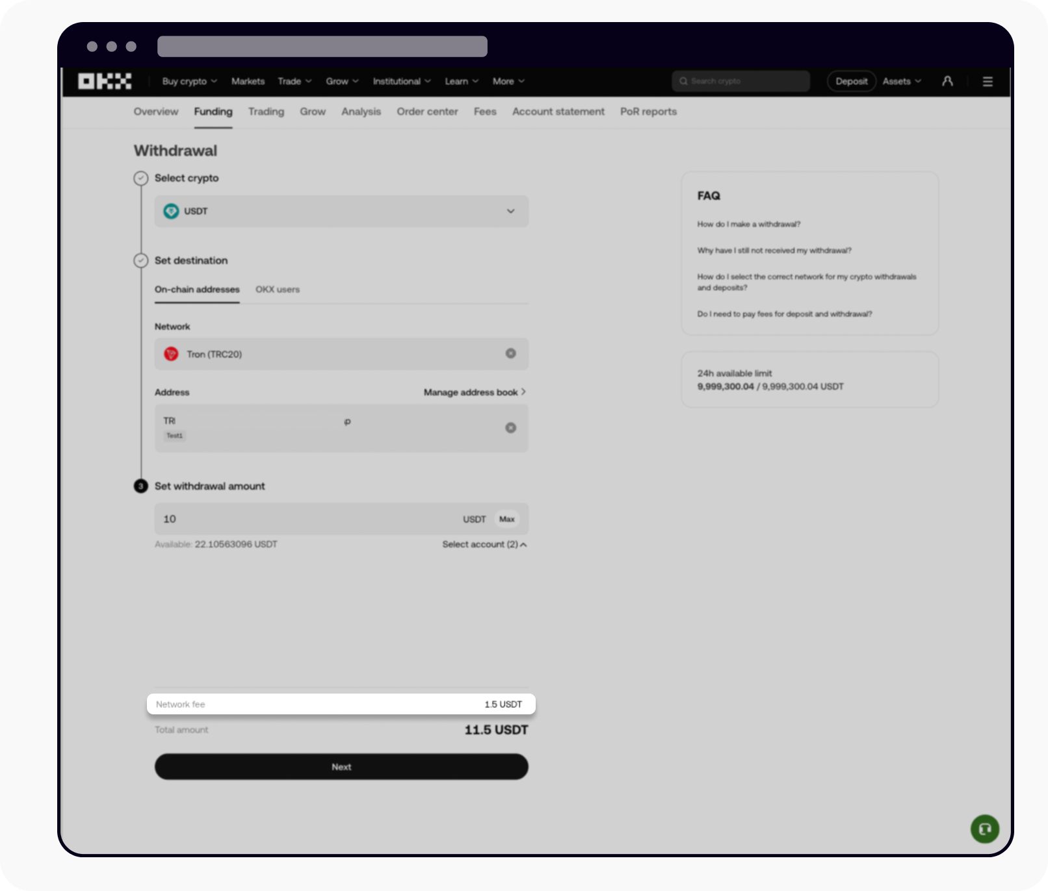Click the search crypto magnifier icon
The height and width of the screenshot is (891, 1048).
tap(683, 81)
